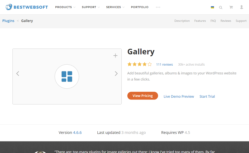
Task: Click the Gallery plugin grid icon
Action: pyautogui.click(x=67, y=76)
